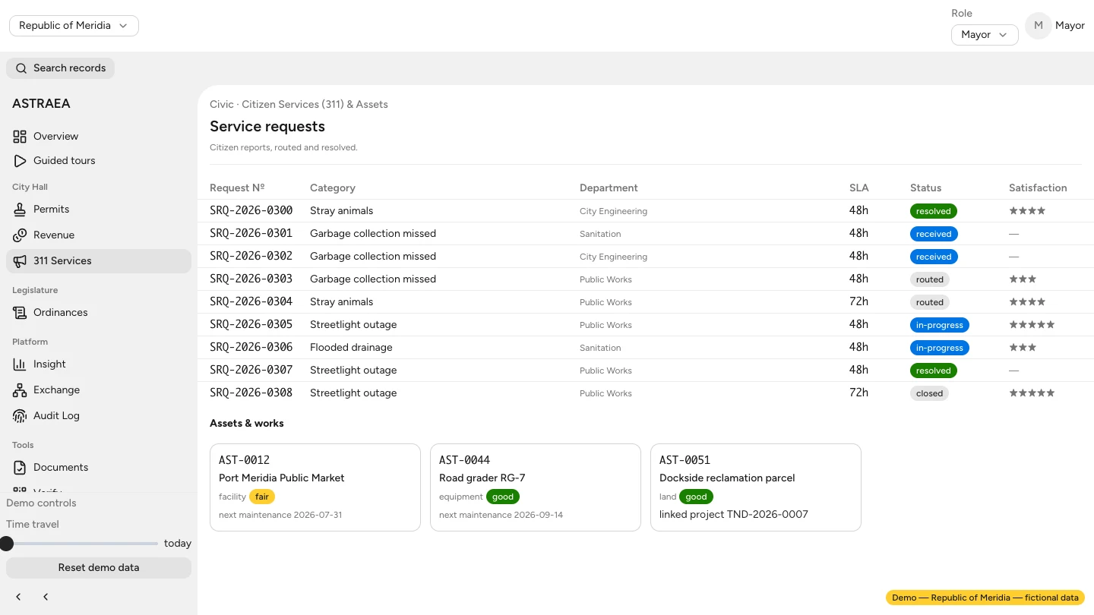Click the in-progress badge for SRQ-2026-0305
1094x615 pixels.
(x=940, y=325)
